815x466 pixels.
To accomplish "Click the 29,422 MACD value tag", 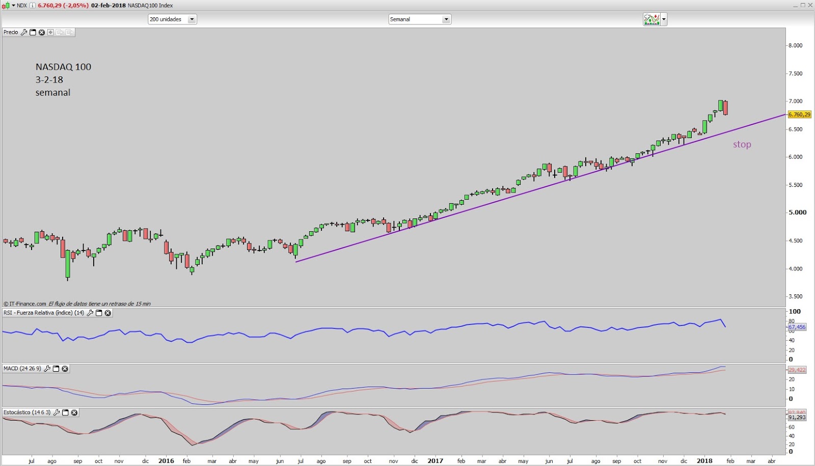I will pyautogui.click(x=797, y=370).
